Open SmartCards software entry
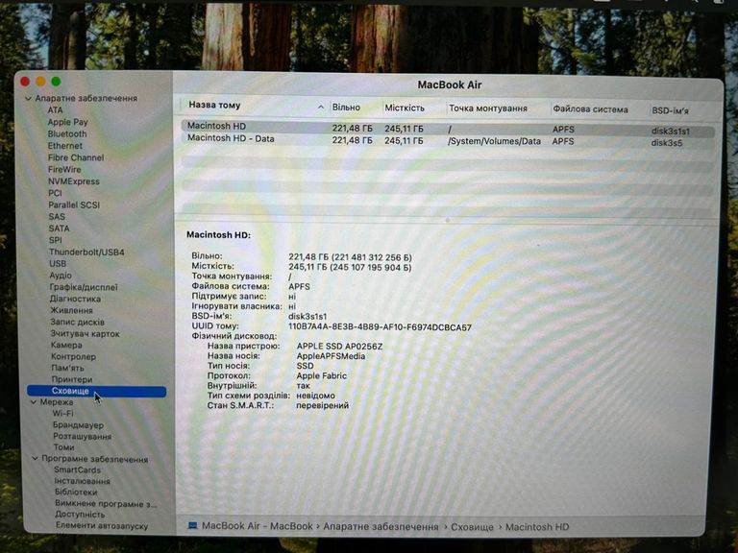This screenshot has height=553, width=738. click(77, 469)
